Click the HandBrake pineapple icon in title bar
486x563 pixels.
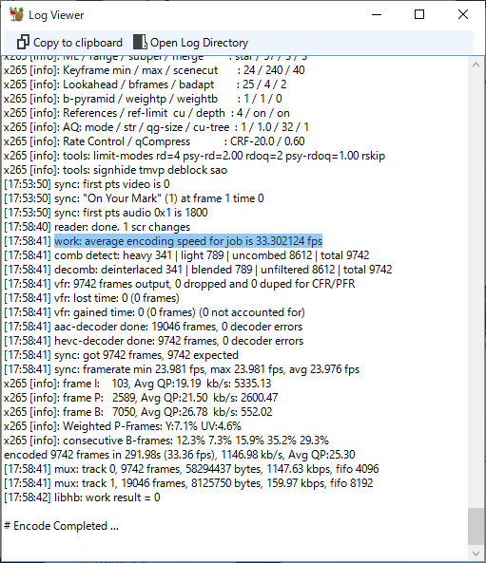click(16, 15)
